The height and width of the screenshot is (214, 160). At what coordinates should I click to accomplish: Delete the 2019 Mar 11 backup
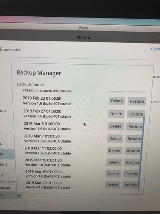[x=114, y=151]
